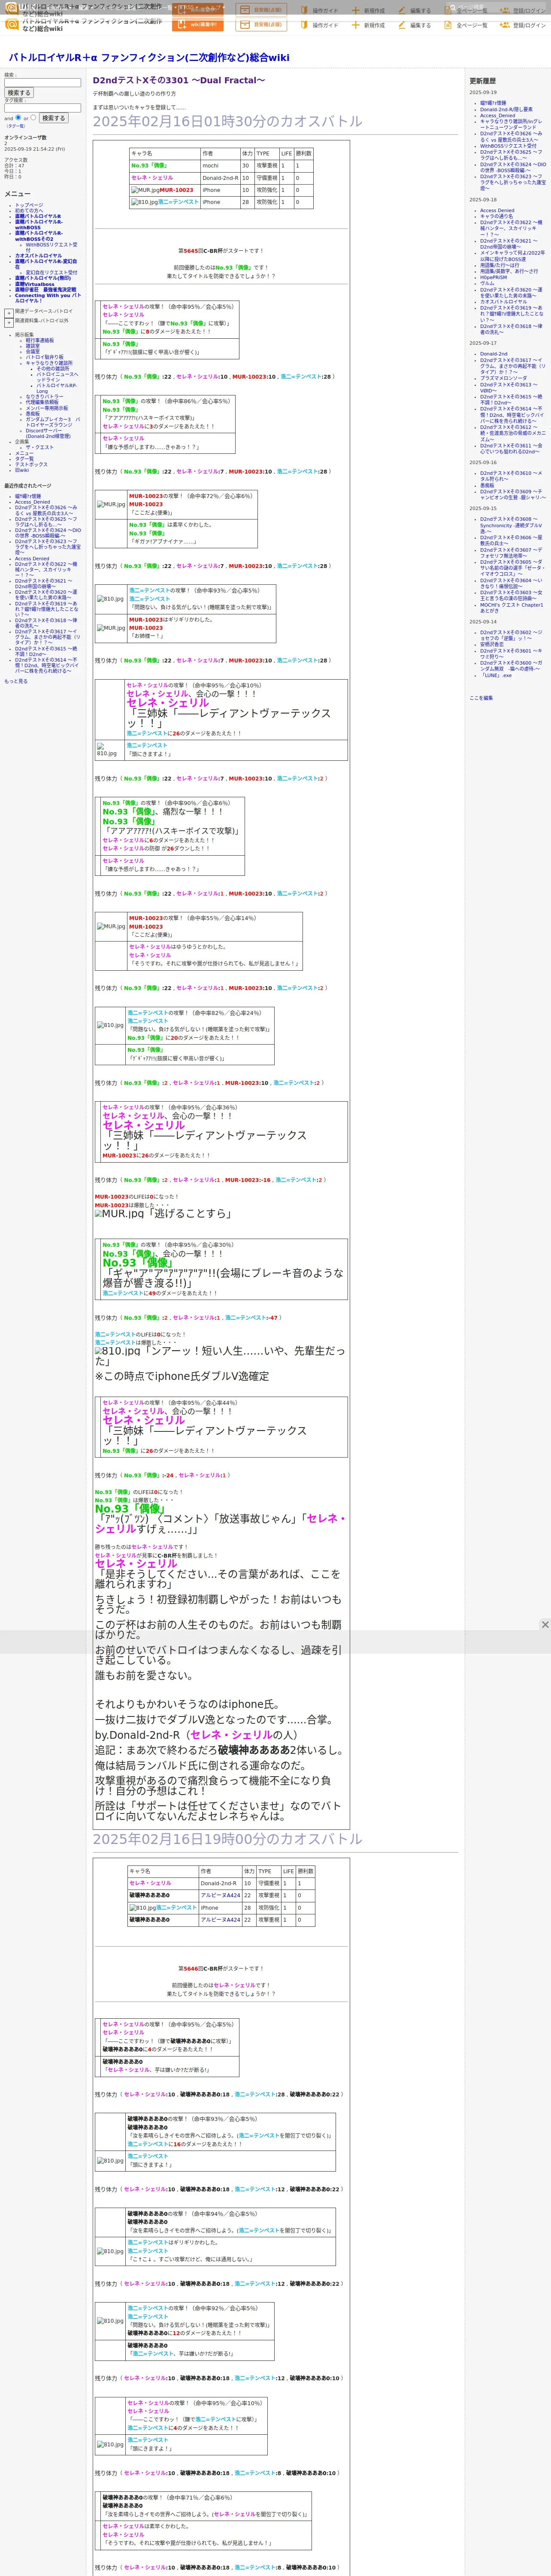Expand the 関連データベース-バトロイ section
This screenshot has height=2576, width=551.
click(x=9, y=312)
